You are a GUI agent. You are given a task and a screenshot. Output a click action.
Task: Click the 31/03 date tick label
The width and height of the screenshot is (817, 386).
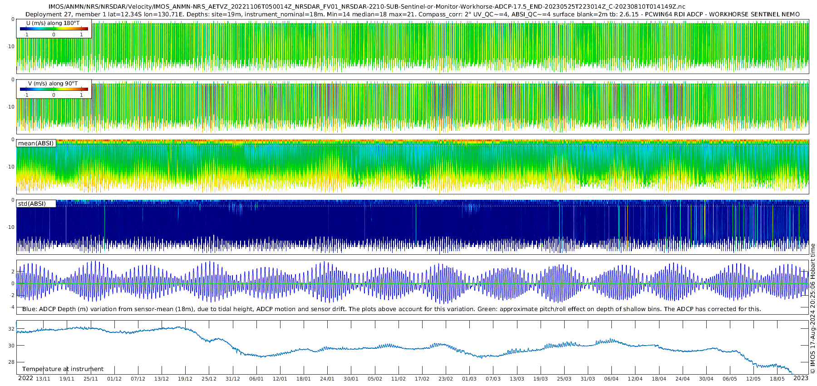coord(588,379)
